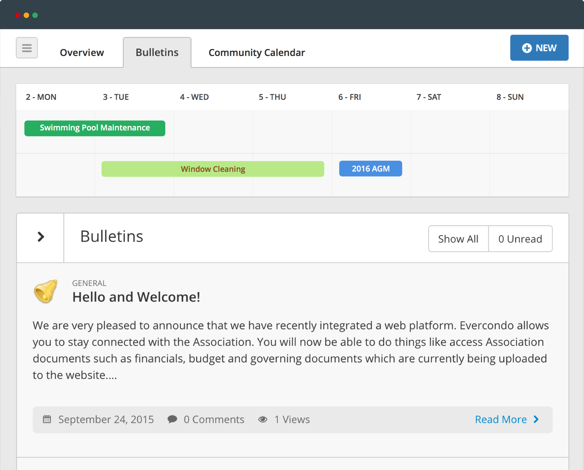Click the 2 - MON day header
The width and height of the screenshot is (584, 470).
41,97
